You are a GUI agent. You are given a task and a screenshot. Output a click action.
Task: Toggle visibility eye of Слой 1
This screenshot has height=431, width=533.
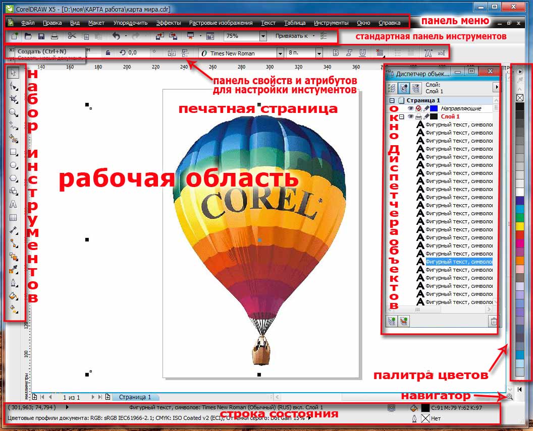(x=411, y=116)
